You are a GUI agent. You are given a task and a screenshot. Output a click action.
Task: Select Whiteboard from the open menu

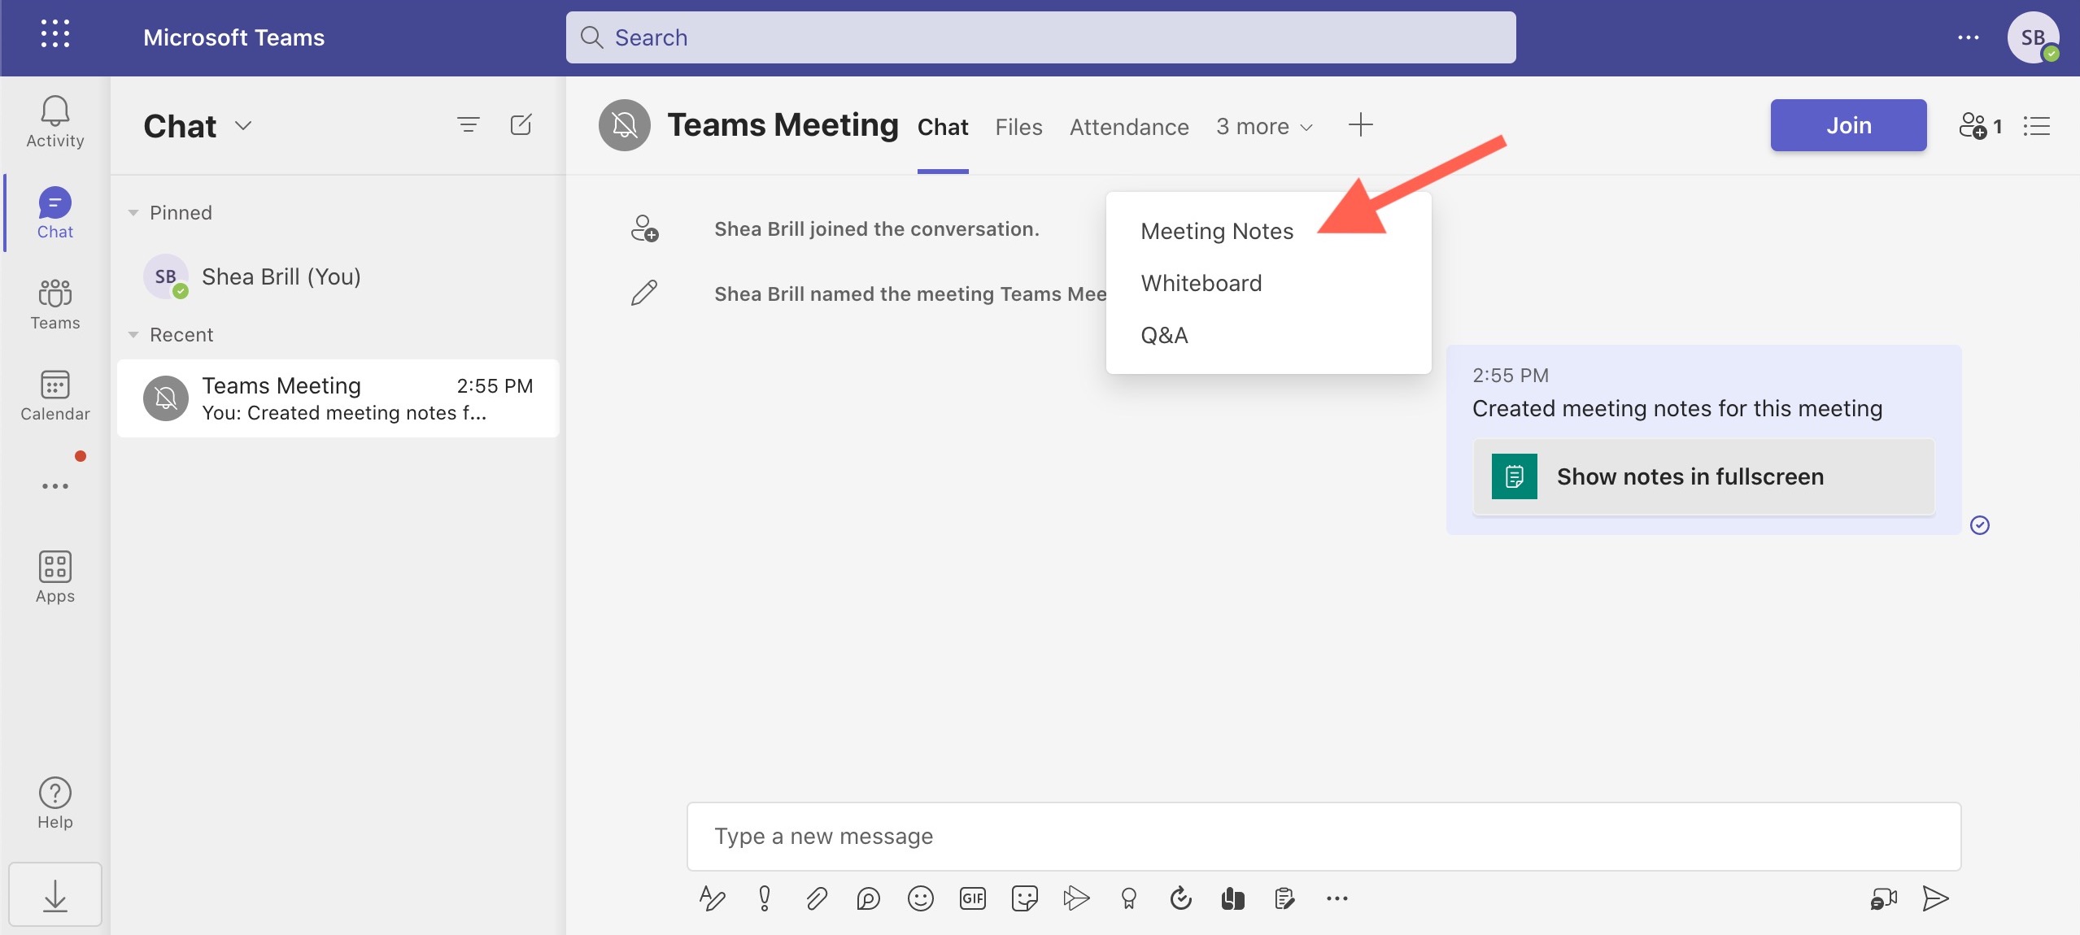point(1201,283)
